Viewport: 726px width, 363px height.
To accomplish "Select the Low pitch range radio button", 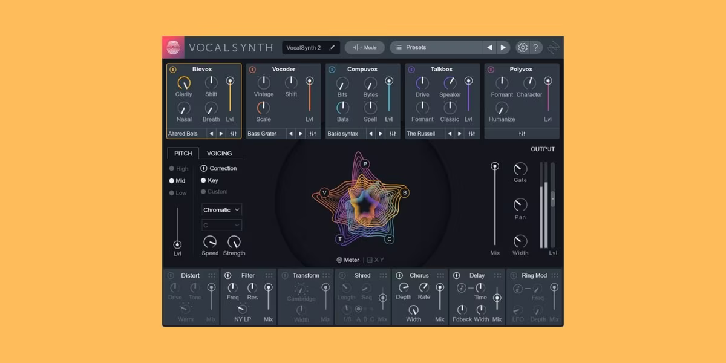I will tap(171, 193).
